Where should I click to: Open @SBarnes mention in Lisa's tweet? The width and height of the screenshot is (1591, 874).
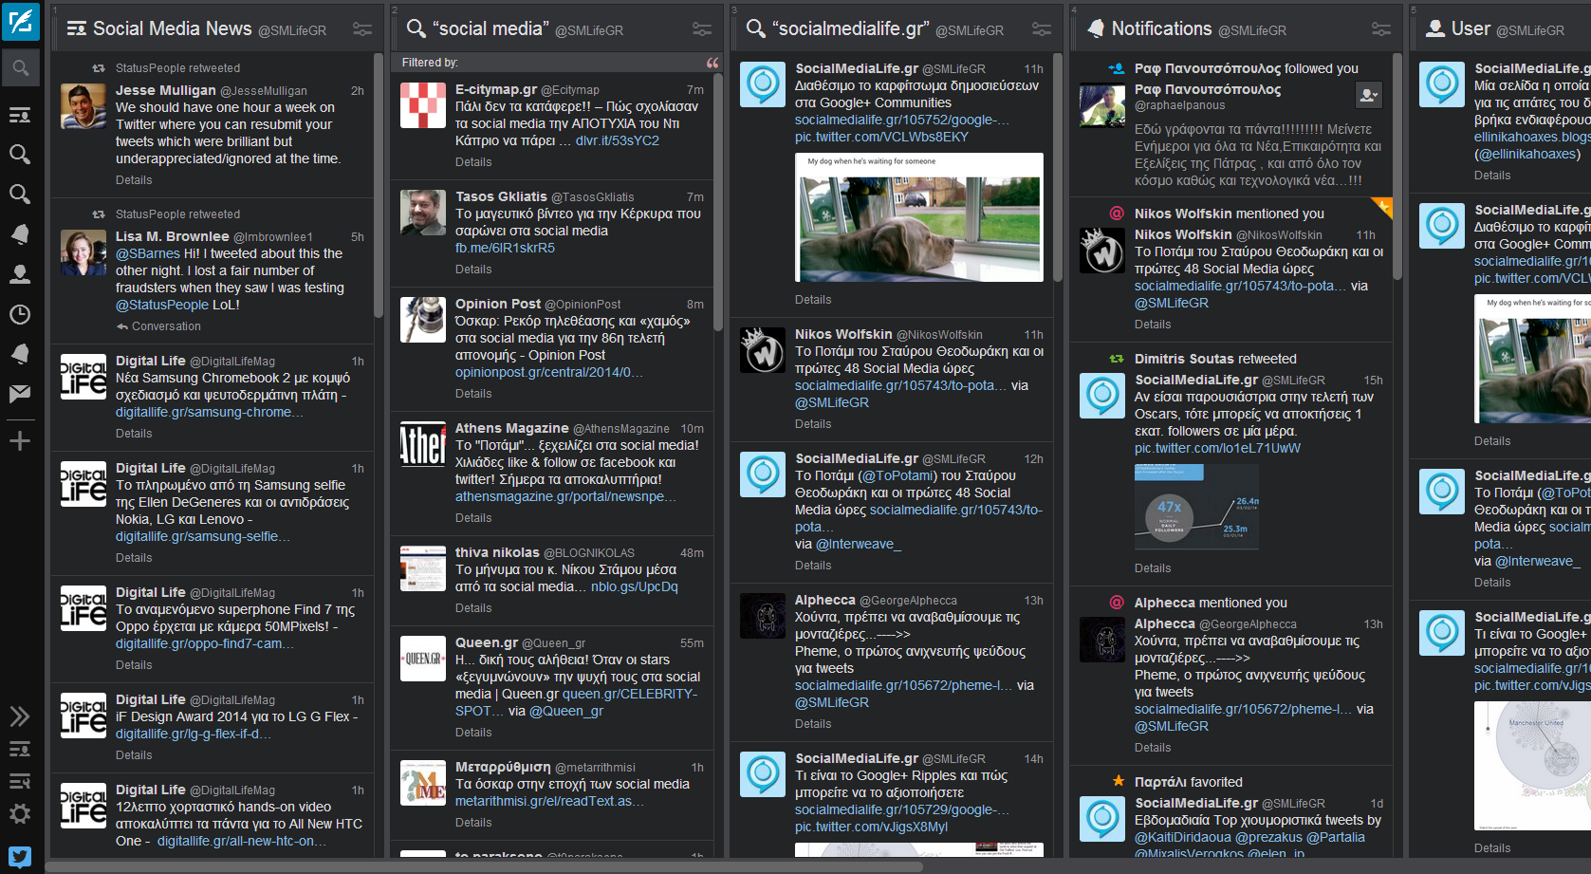coord(148,253)
